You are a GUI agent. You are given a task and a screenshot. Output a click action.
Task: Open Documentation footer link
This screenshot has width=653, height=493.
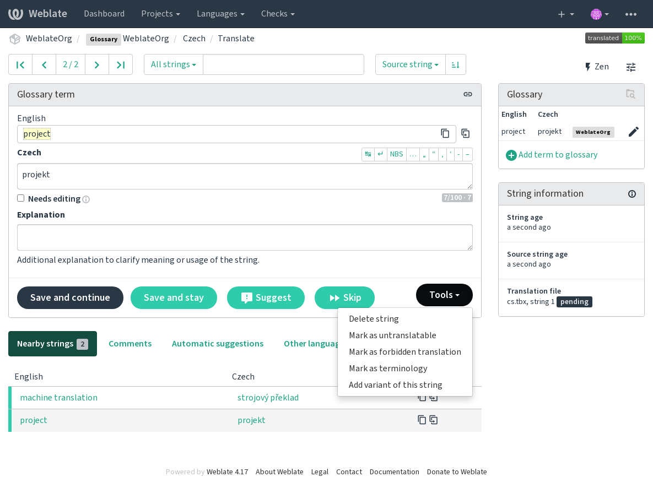click(x=395, y=472)
